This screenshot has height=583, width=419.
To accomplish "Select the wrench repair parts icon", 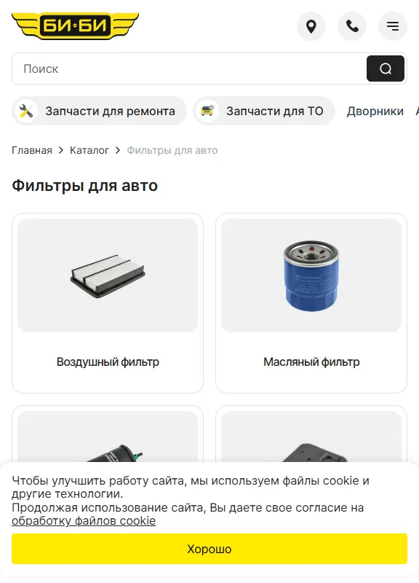I will [x=26, y=111].
